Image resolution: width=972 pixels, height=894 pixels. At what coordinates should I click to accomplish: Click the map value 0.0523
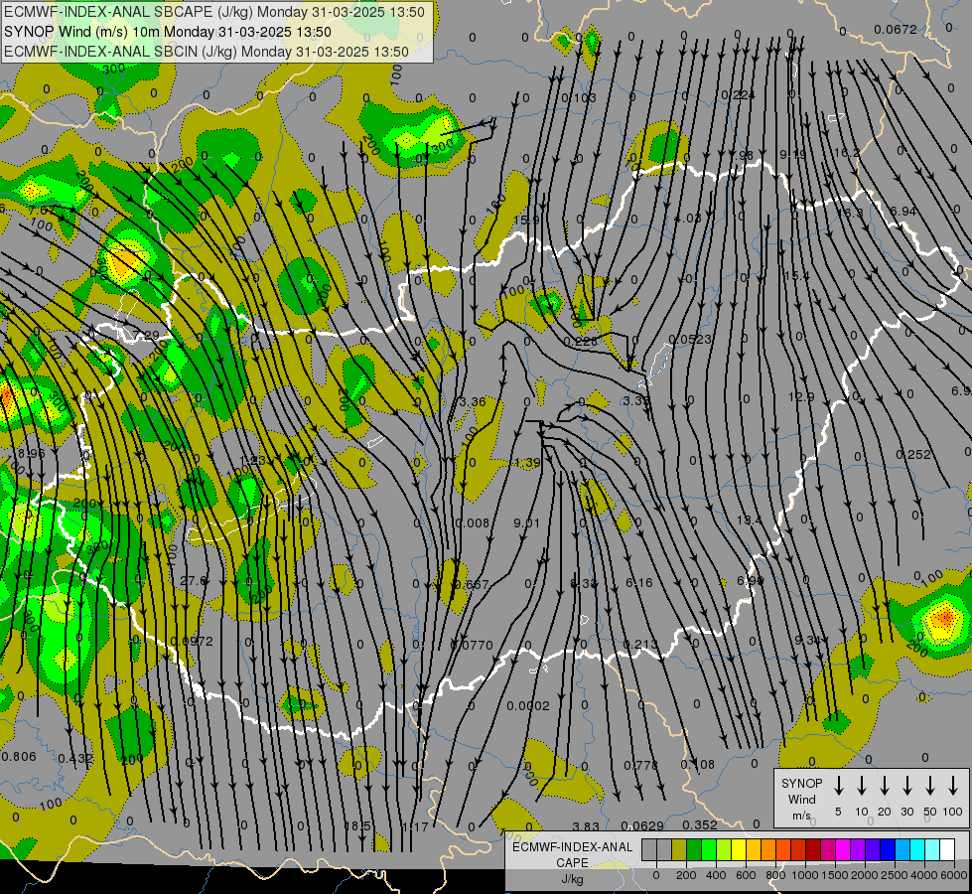pyautogui.click(x=691, y=340)
